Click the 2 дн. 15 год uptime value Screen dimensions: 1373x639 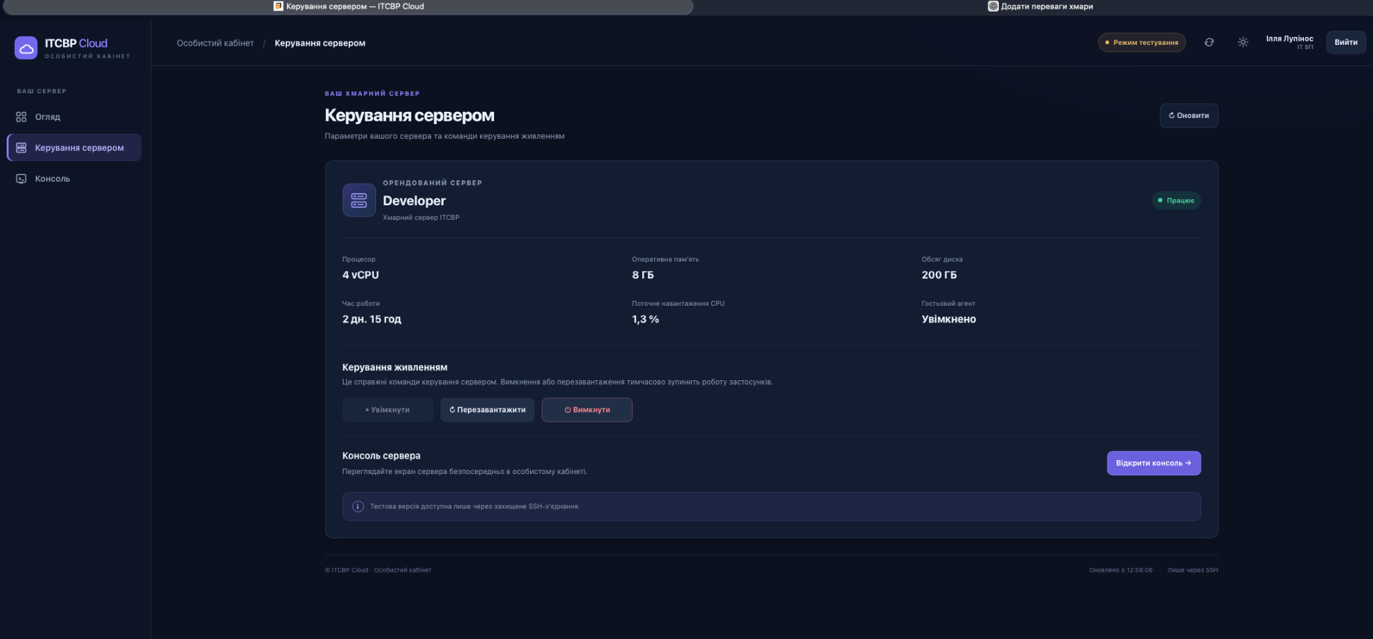(x=371, y=319)
